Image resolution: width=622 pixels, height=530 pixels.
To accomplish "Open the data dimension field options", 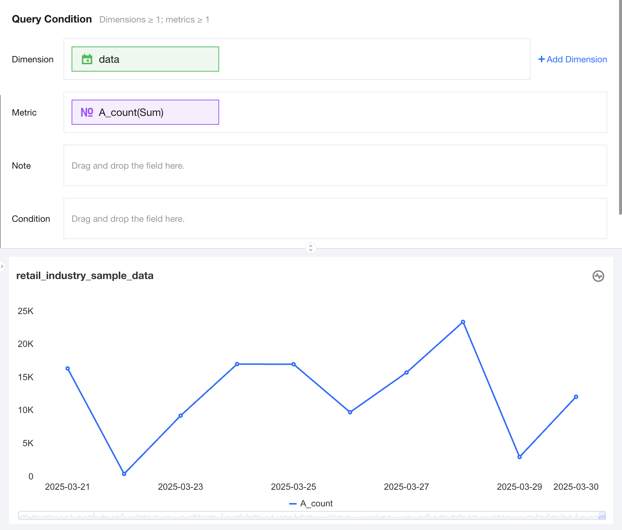I will [145, 59].
